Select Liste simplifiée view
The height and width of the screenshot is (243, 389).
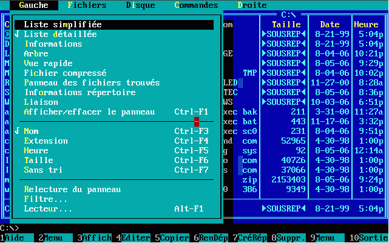[114, 24]
